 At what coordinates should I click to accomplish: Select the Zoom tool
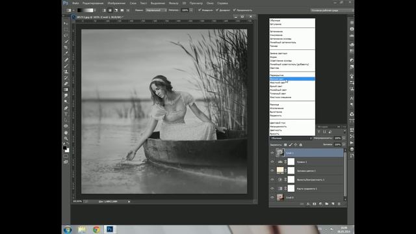click(66, 138)
